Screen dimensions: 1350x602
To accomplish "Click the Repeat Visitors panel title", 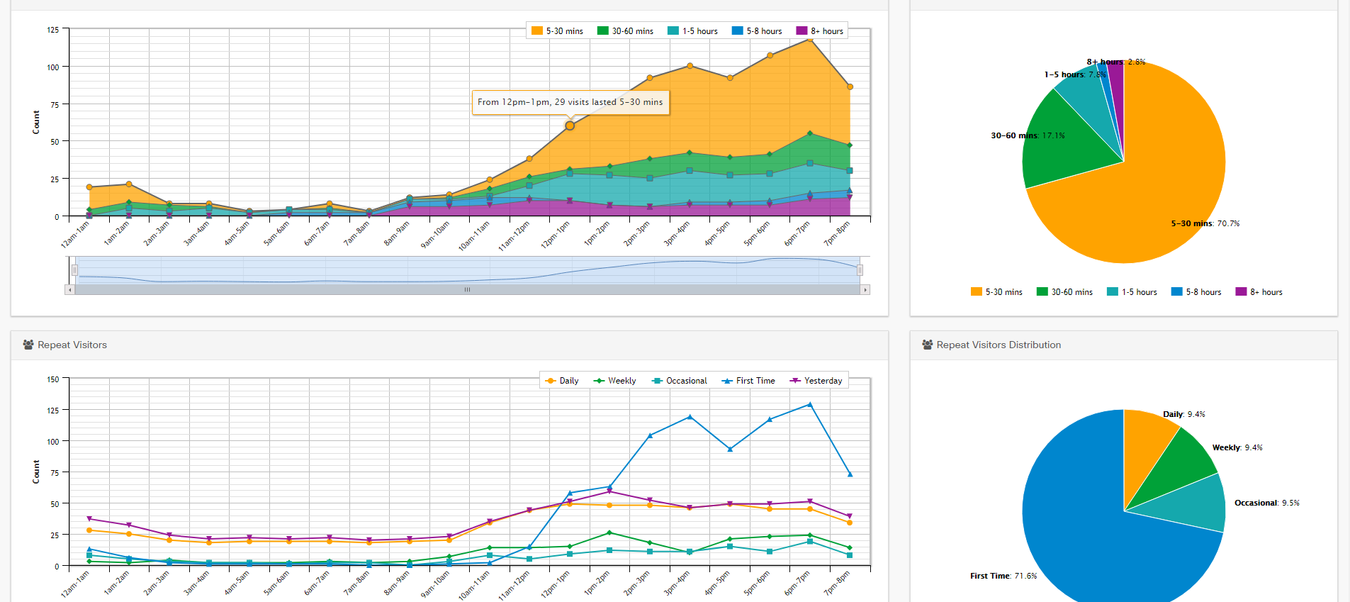I will click(x=72, y=345).
